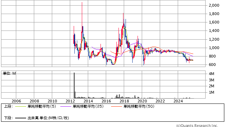Click the 2,000 price axis label
This screenshot has width=225, height=127.
coord(214,5)
